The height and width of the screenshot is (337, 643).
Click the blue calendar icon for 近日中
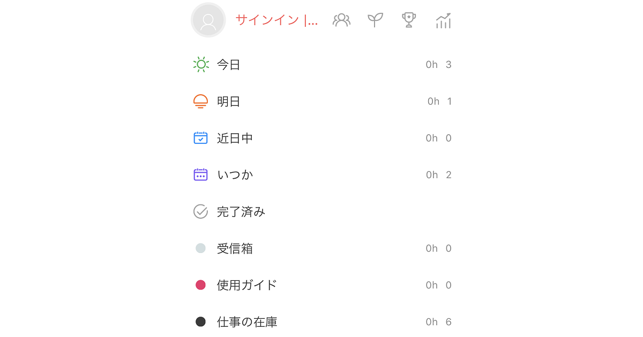point(200,138)
